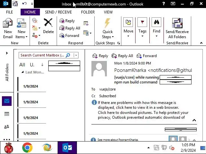Click the download pictures info bar
The image size is (206, 154).
(x=143, y=115)
